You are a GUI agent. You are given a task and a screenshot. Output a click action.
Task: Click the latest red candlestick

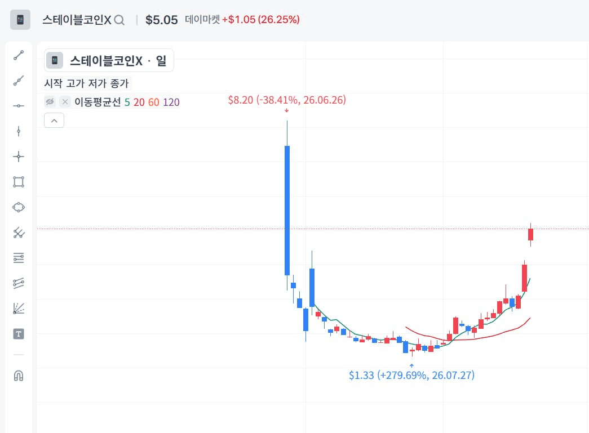pos(530,234)
